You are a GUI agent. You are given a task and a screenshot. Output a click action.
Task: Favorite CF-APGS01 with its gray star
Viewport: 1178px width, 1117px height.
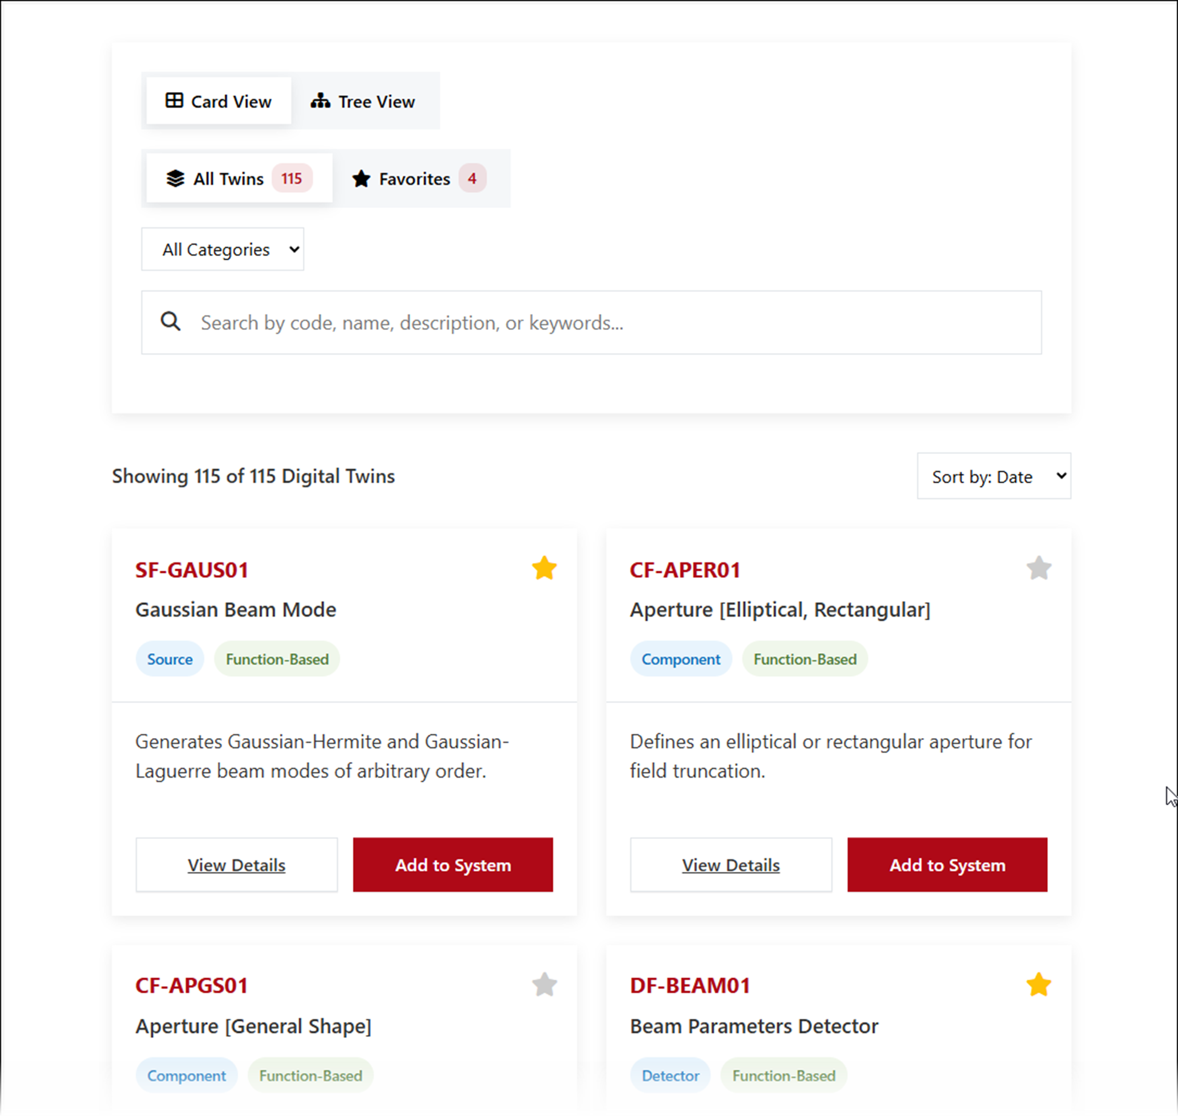point(544,984)
